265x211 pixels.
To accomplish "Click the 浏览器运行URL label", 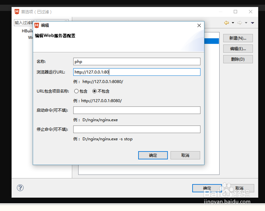I will (x=51, y=72).
